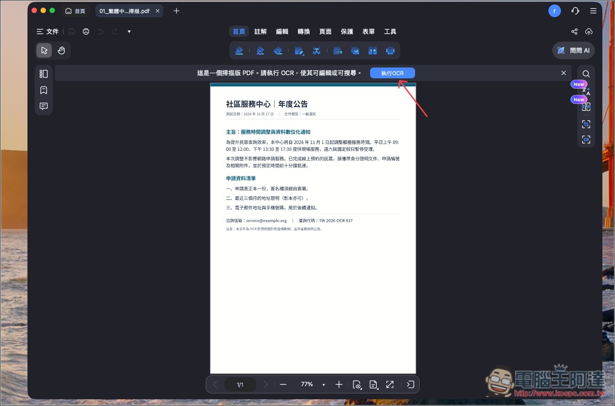Viewport: 615px width, 406px height.
Task: Add a new tab with the plus button
Action: (176, 11)
